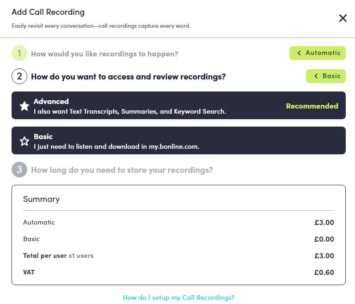355x304 pixels.
Task: Close the Add Call Recording dialog
Action: [x=343, y=18]
